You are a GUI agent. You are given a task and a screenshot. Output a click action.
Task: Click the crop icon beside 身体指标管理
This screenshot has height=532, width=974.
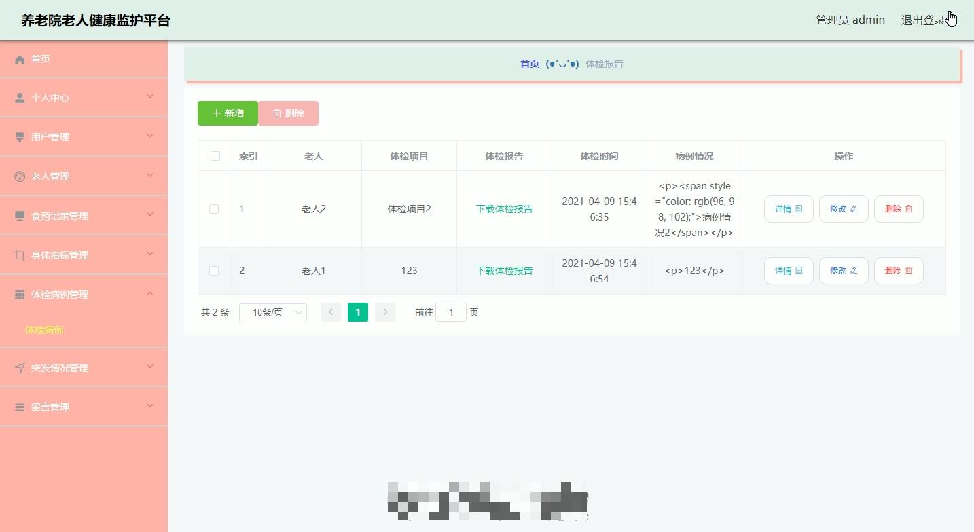coord(20,255)
